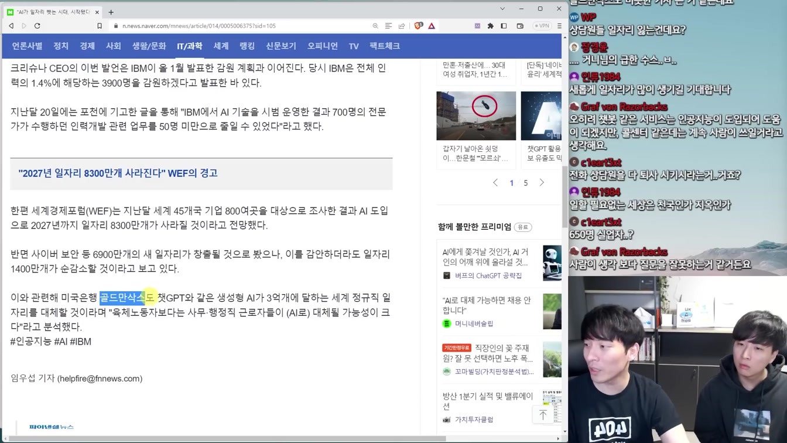The height and width of the screenshot is (443, 787).
Task: Click chat username 장정윤
Action: [x=594, y=47]
